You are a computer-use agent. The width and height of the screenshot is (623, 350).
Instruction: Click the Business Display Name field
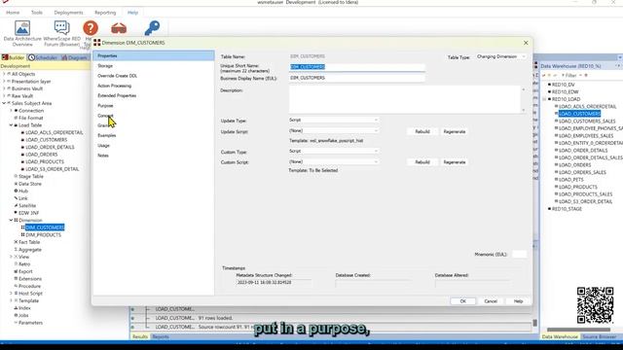coord(357,78)
